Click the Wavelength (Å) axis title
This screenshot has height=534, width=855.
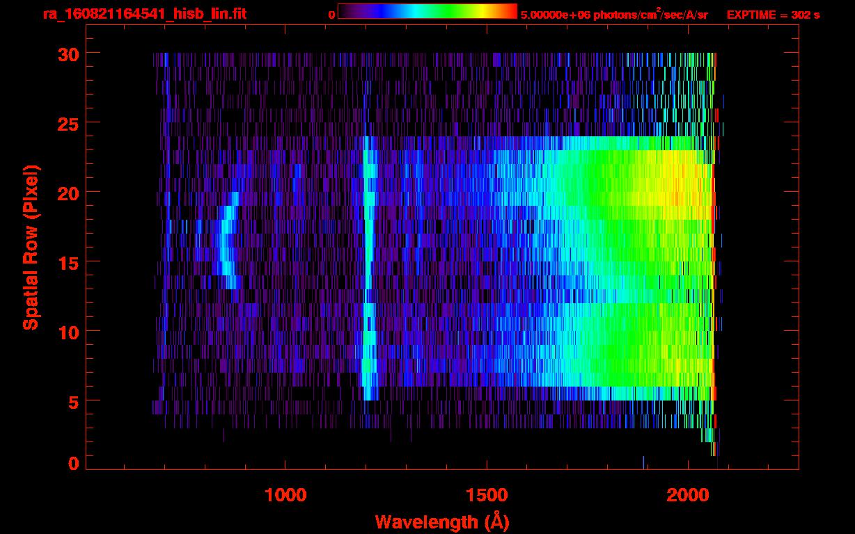point(441,521)
